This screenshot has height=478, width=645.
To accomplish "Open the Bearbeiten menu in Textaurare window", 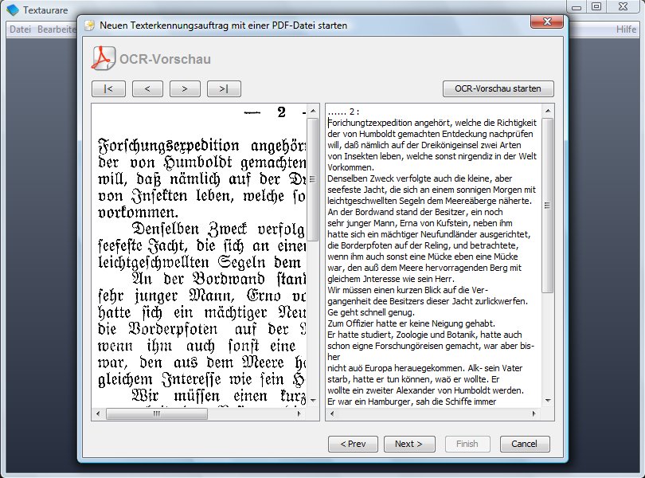I will (x=57, y=29).
